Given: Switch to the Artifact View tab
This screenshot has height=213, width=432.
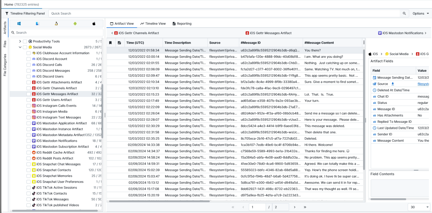Looking at the screenshot, I should click(122, 24).
